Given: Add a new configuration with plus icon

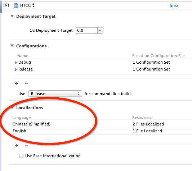Looking at the screenshot, I should coord(16,84).
